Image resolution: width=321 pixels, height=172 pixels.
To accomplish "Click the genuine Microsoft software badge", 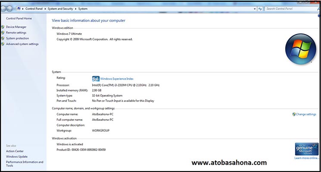I will coord(307,149).
